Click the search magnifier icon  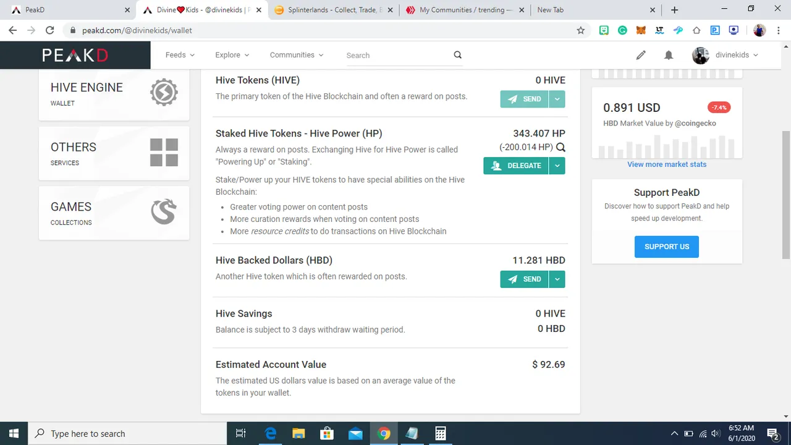click(x=457, y=55)
